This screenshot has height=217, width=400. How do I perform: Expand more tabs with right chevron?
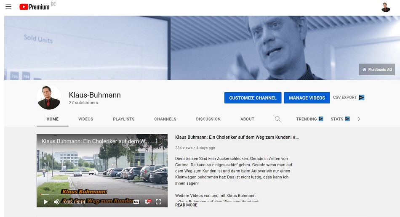(x=359, y=119)
